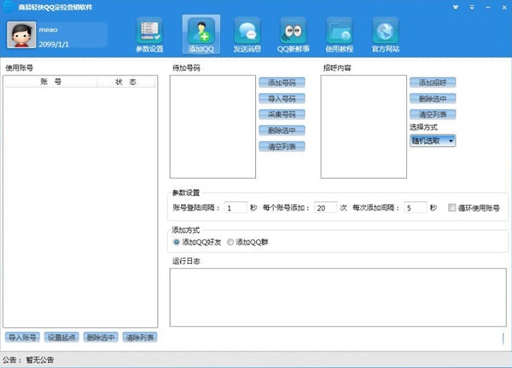Click the expiry date 2099/1/1
512x368 pixels.
54,44
